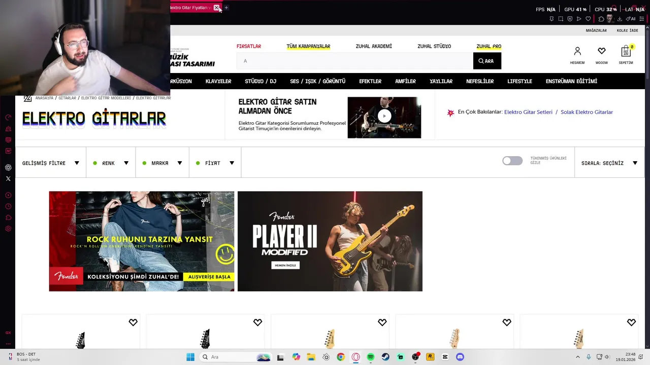Image resolution: width=650 pixels, height=365 pixels.
Task: Add fifth product card to favorites
Action: point(631,322)
